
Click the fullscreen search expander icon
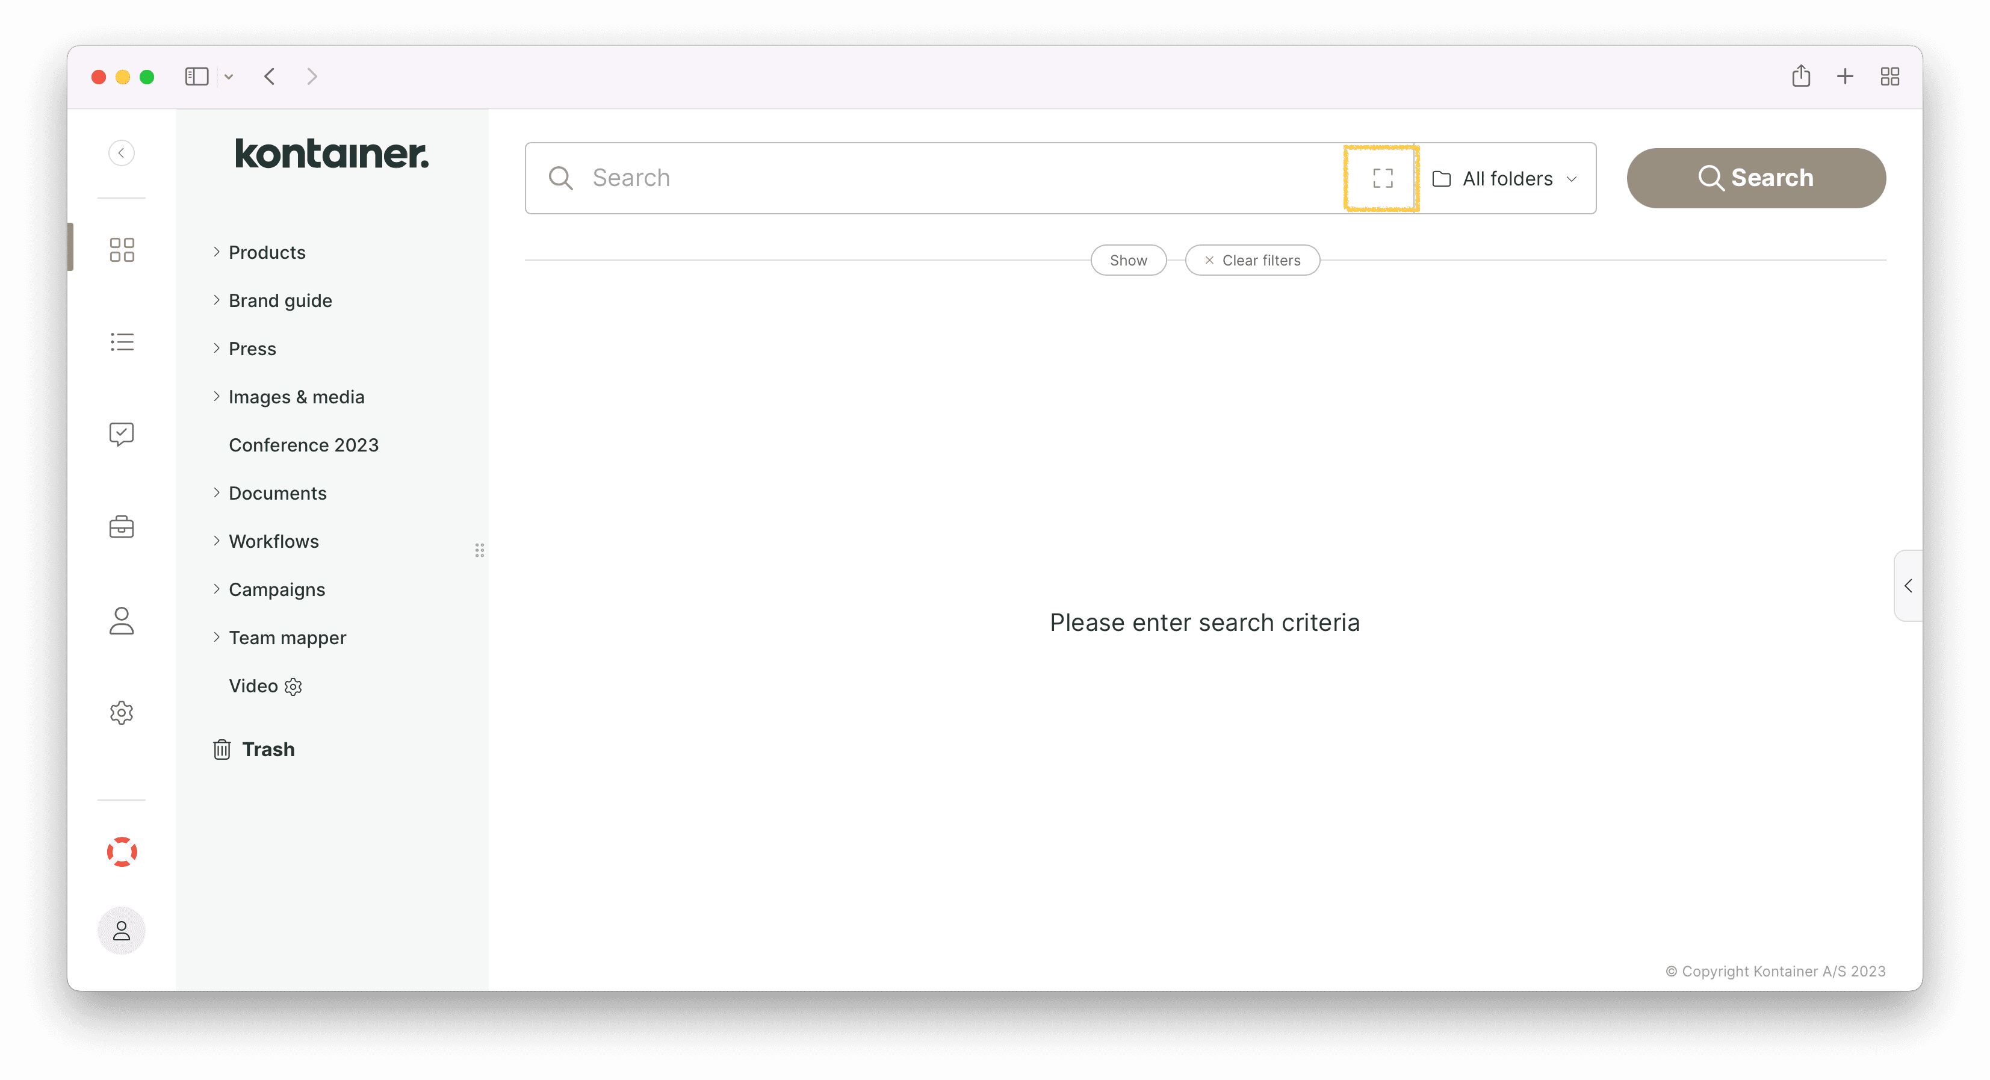click(x=1381, y=178)
